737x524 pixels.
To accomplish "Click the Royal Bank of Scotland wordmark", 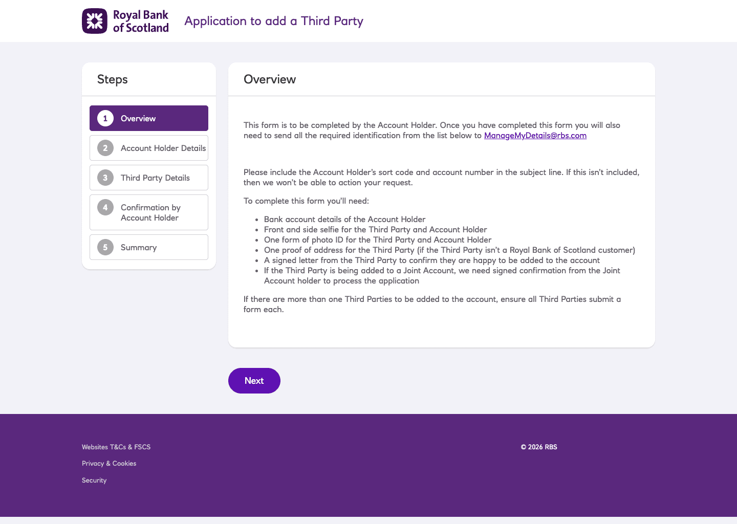I will click(141, 21).
